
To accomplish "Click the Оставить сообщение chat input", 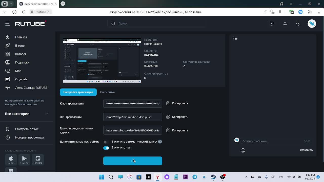I will pos(272,141).
